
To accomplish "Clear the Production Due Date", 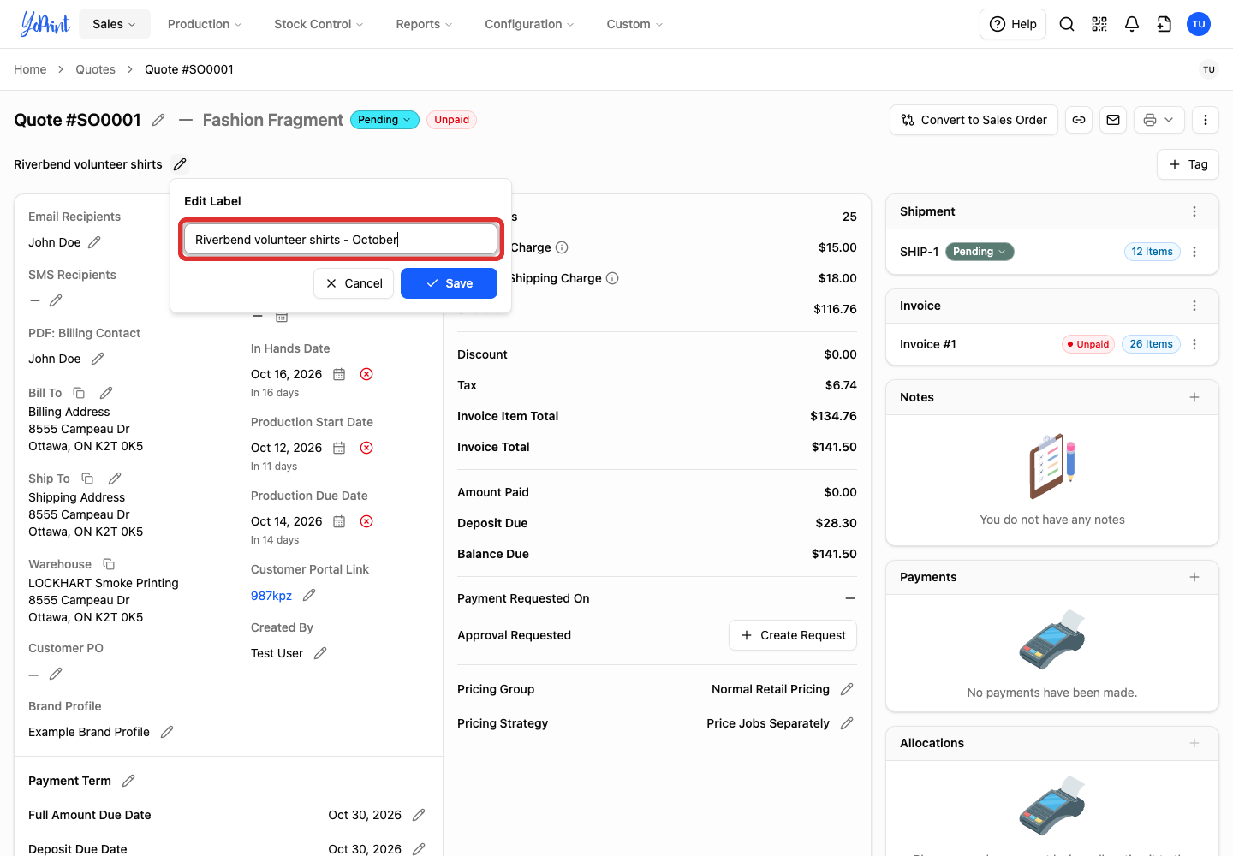I will (366, 521).
